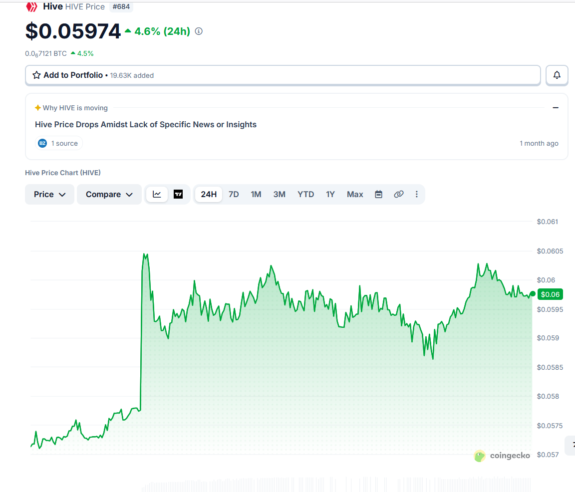Open the calendar date range picker
The image size is (575, 492).
(378, 194)
